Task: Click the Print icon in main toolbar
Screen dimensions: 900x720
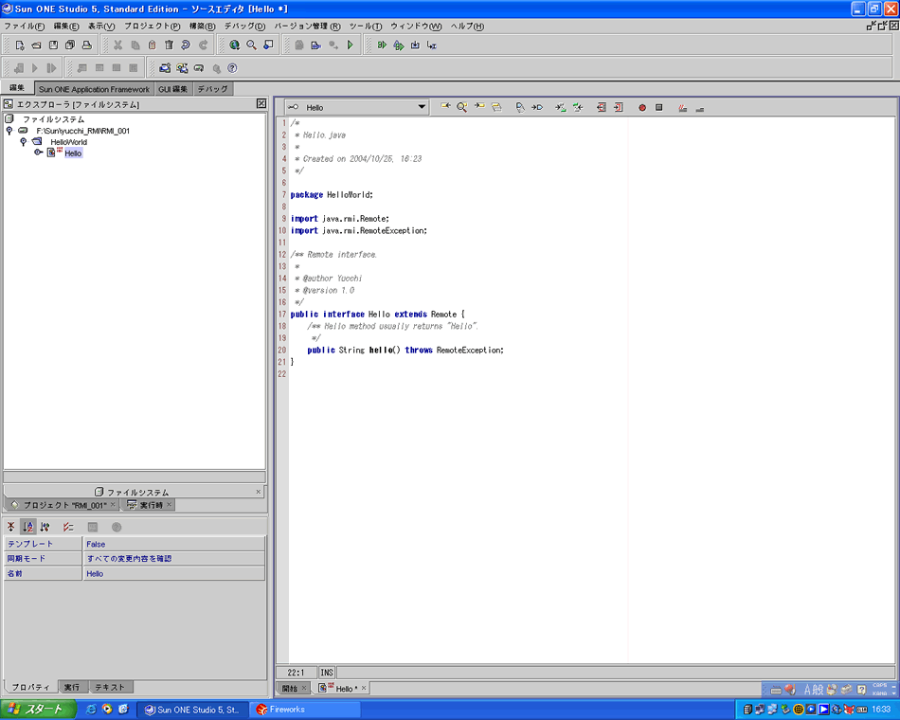Action: (x=86, y=45)
